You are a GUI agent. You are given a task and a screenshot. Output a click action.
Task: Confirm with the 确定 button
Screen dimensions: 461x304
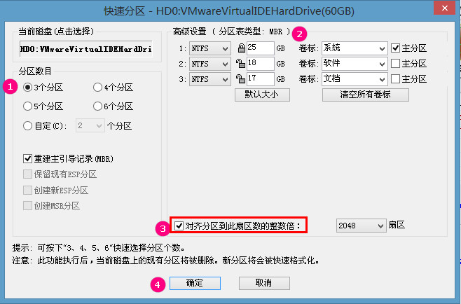(x=195, y=283)
